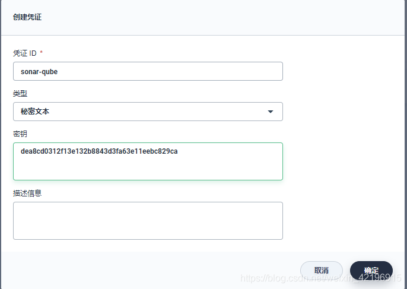Image resolution: width=407 pixels, height=289 pixels.
Task: Click the 密钥 label
Action: [20, 134]
